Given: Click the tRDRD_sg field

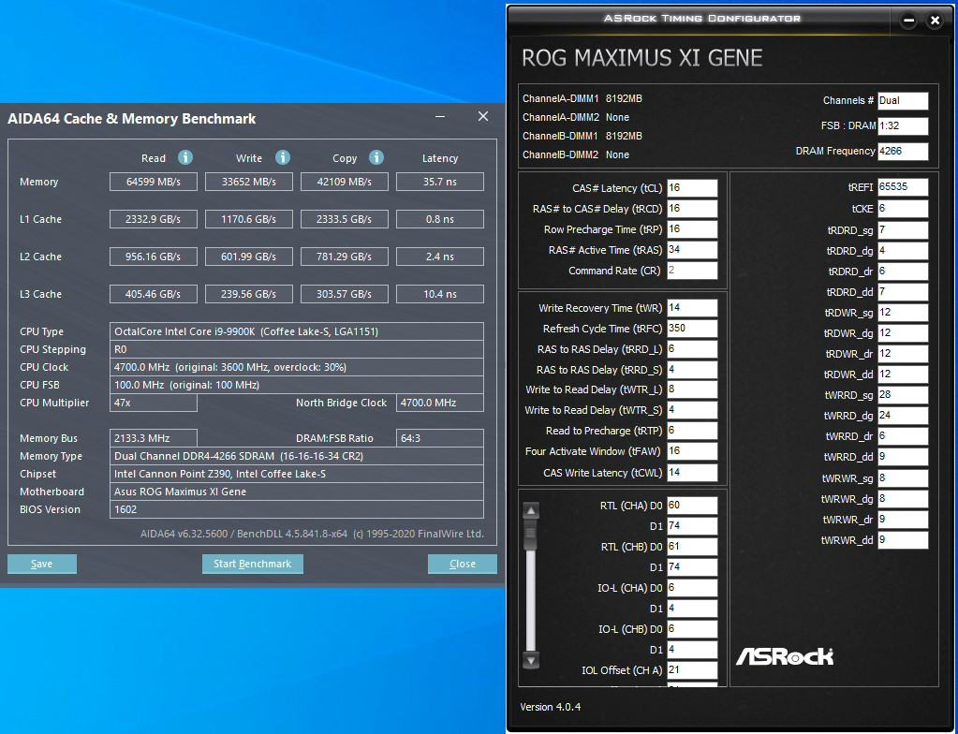Looking at the screenshot, I should coord(903,230).
